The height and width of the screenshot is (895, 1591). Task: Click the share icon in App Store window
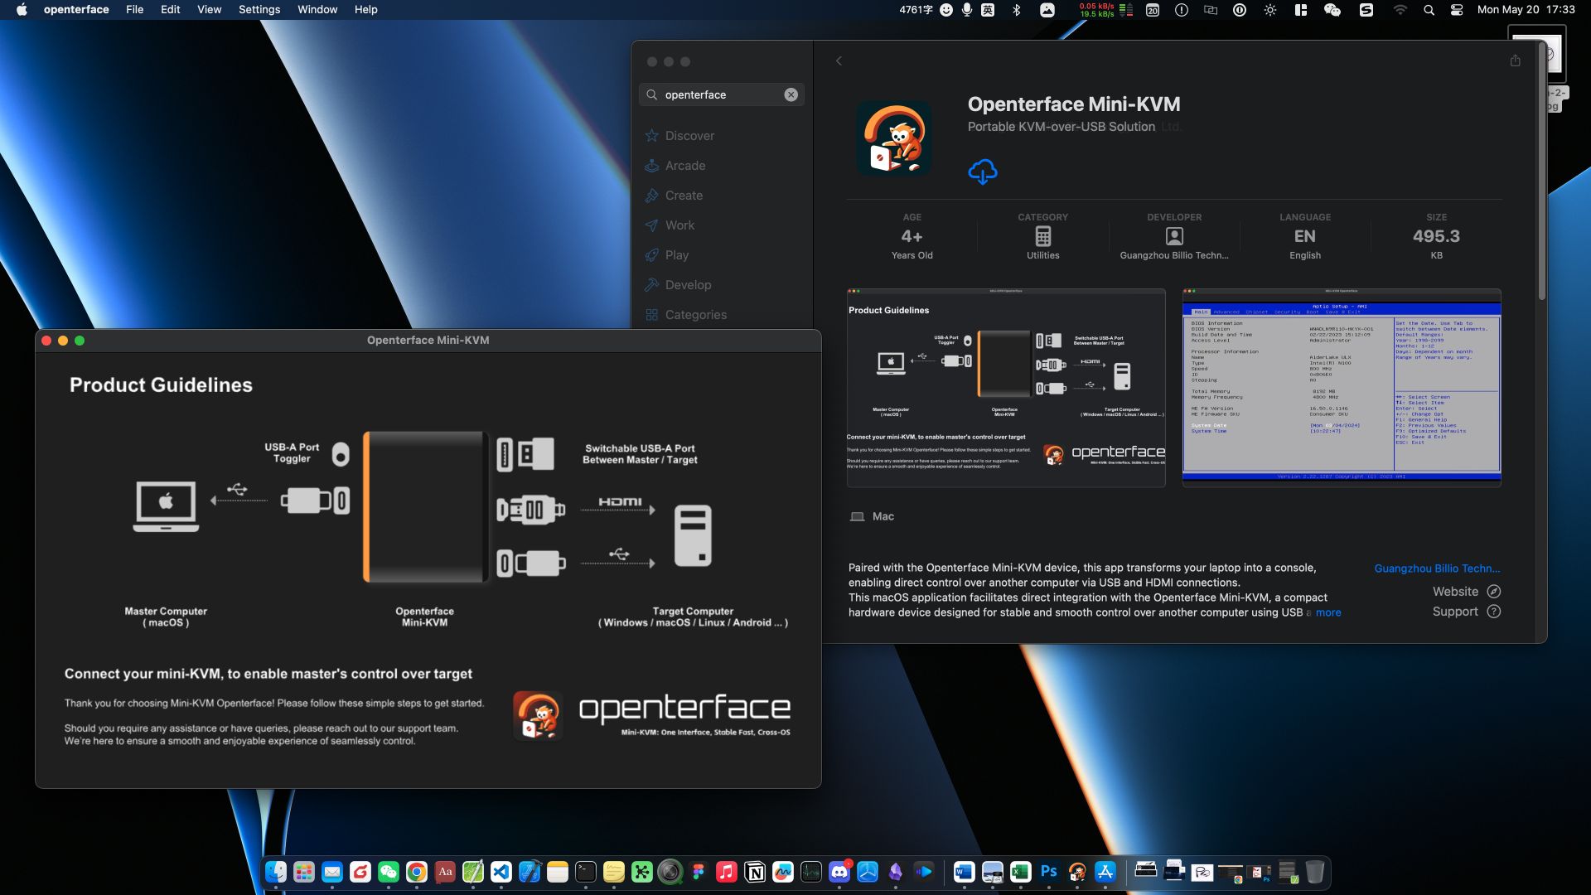point(1515,60)
